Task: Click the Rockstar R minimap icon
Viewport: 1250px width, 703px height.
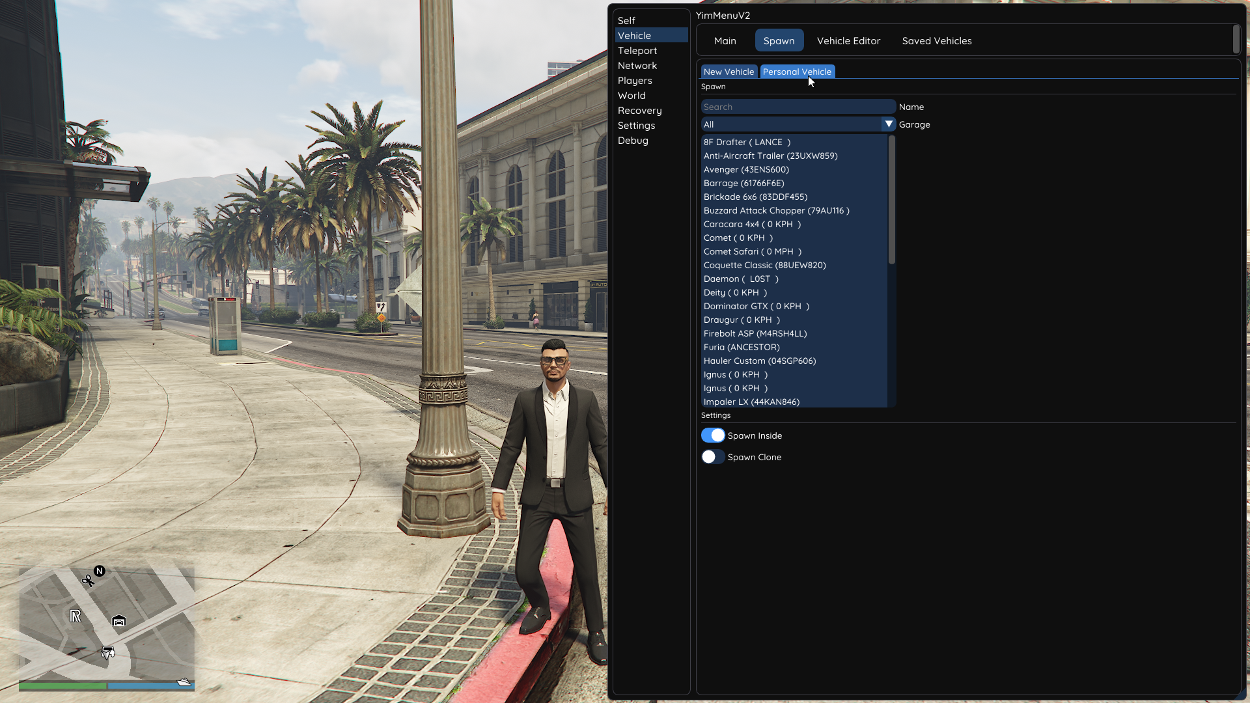Action: tap(76, 616)
